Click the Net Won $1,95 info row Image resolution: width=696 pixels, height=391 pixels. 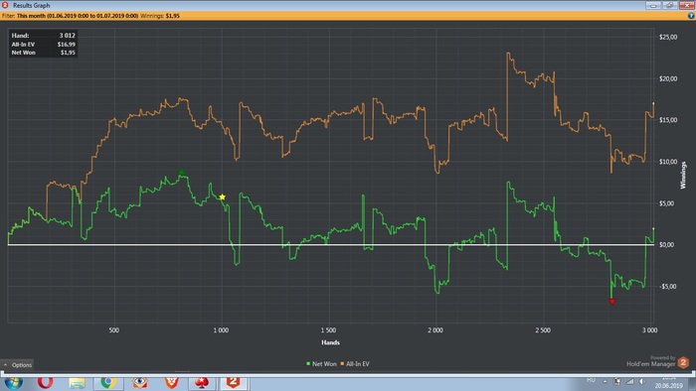coord(43,53)
